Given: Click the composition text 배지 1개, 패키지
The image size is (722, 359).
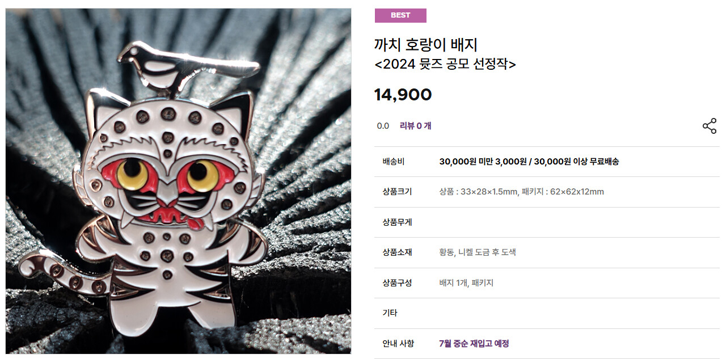Looking at the screenshot, I should click(x=466, y=283).
